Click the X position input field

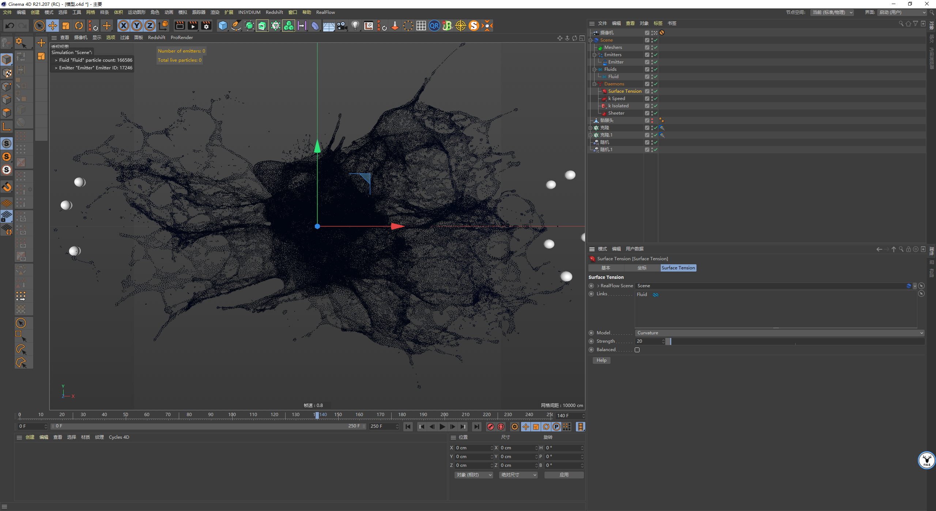[474, 448]
